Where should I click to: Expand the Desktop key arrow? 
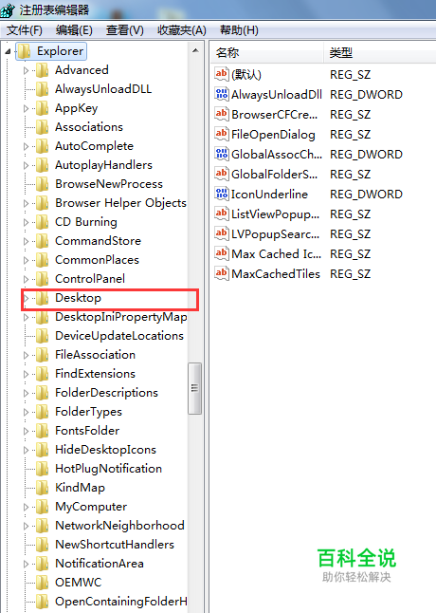tap(27, 298)
